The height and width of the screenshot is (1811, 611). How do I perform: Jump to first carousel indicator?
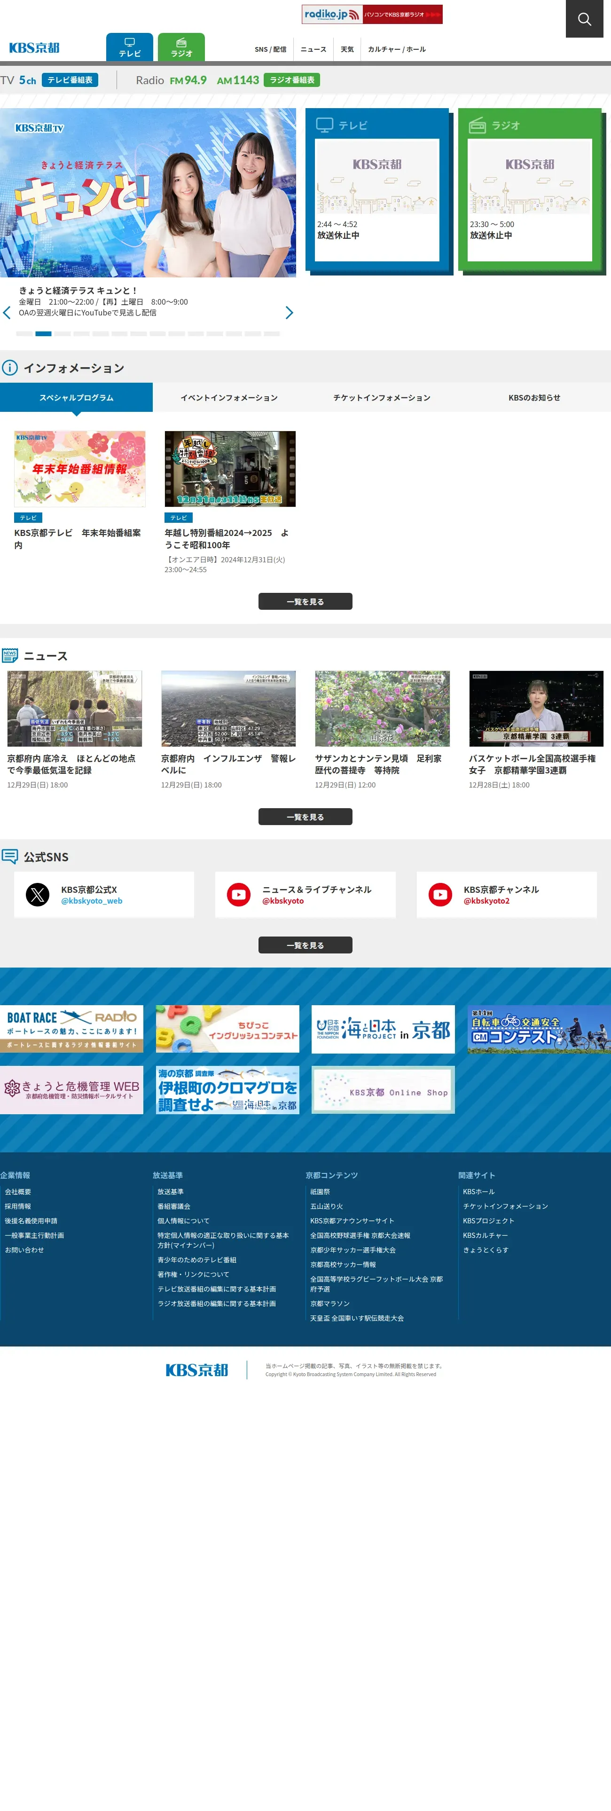tap(24, 334)
